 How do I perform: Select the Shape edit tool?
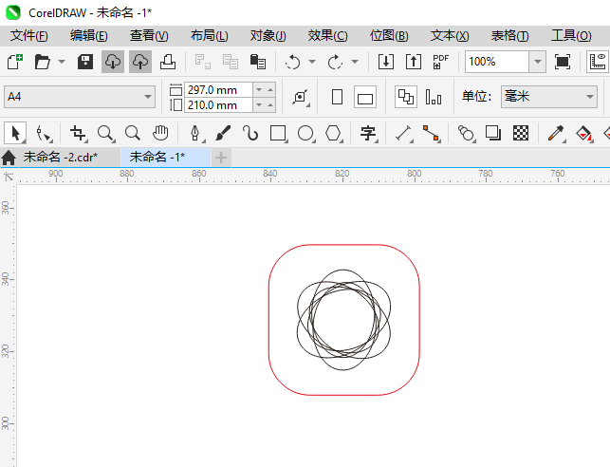44,133
